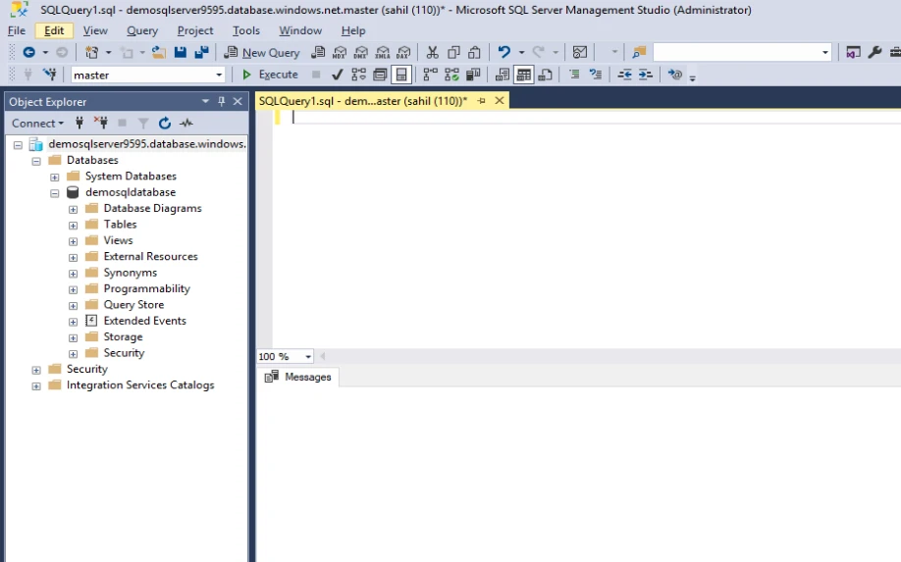
Task: Click the Find in Files icon
Action: (x=638, y=52)
